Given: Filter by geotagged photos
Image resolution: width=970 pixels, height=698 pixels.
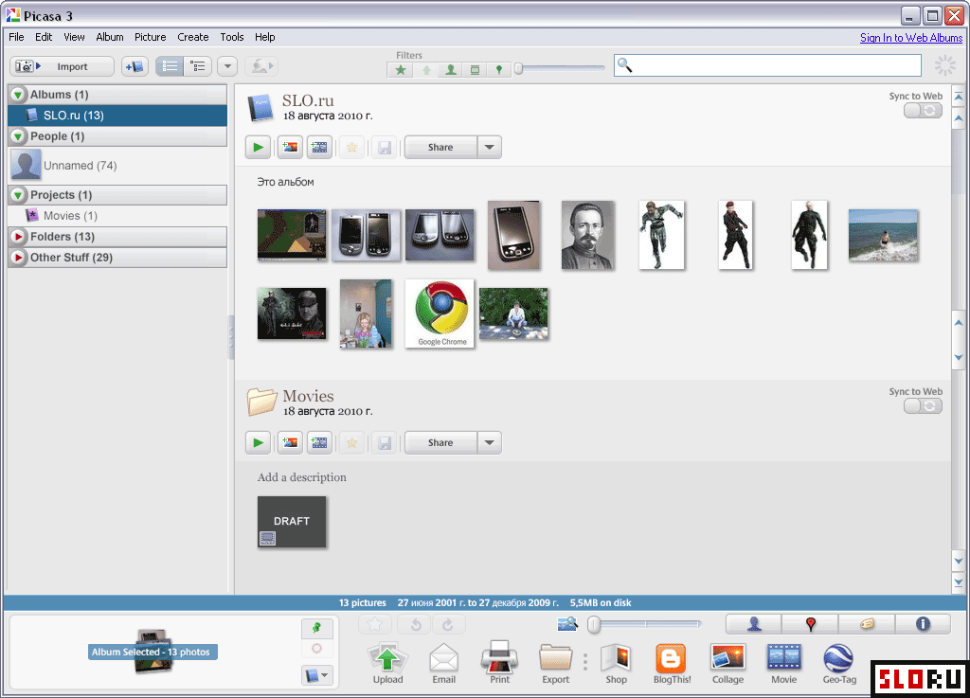Looking at the screenshot, I should click(498, 70).
